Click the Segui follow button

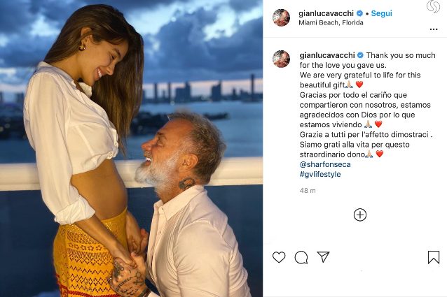[x=381, y=13]
